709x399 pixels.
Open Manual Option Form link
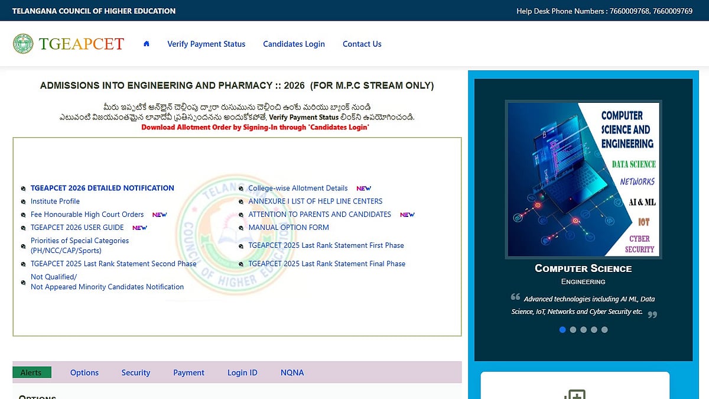point(288,228)
